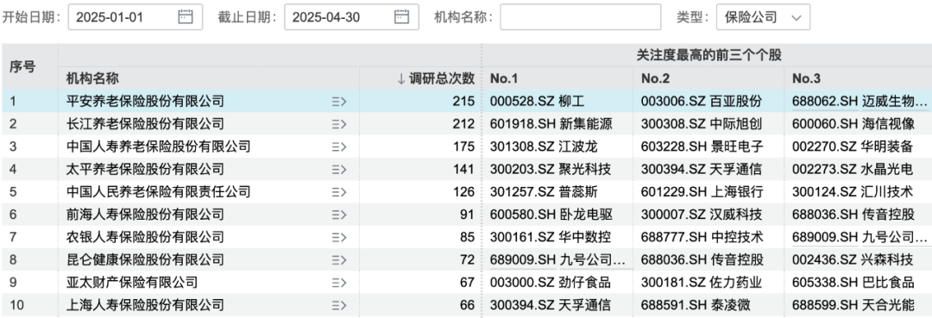Click survey count 175 for 中国人寿养老
Viewport: 932px width, 318px height.
click(463, 147)
